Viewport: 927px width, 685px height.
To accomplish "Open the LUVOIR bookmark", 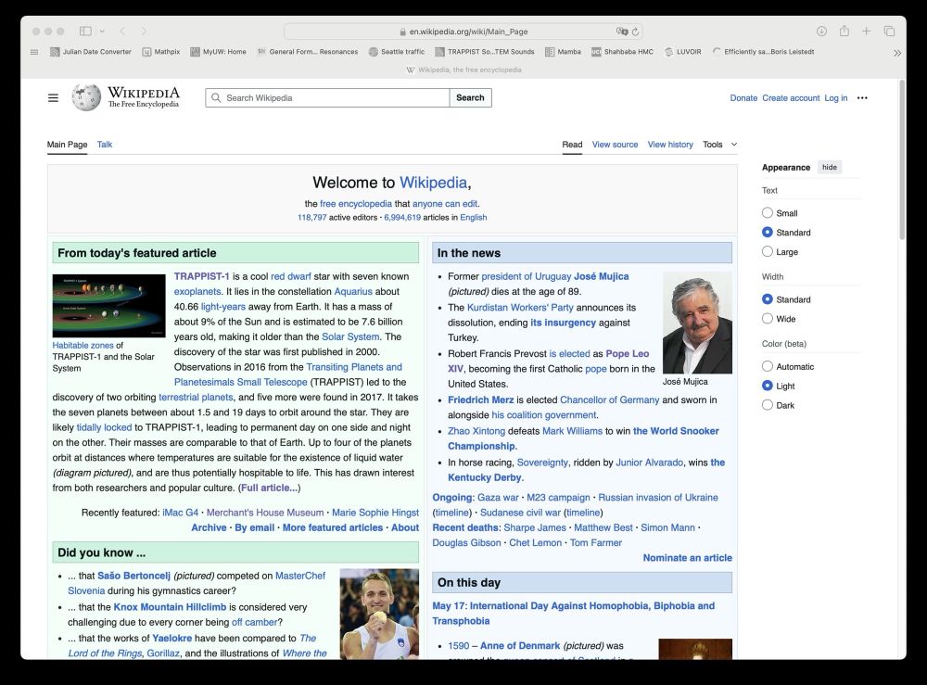I will click(x=683, y=52).
